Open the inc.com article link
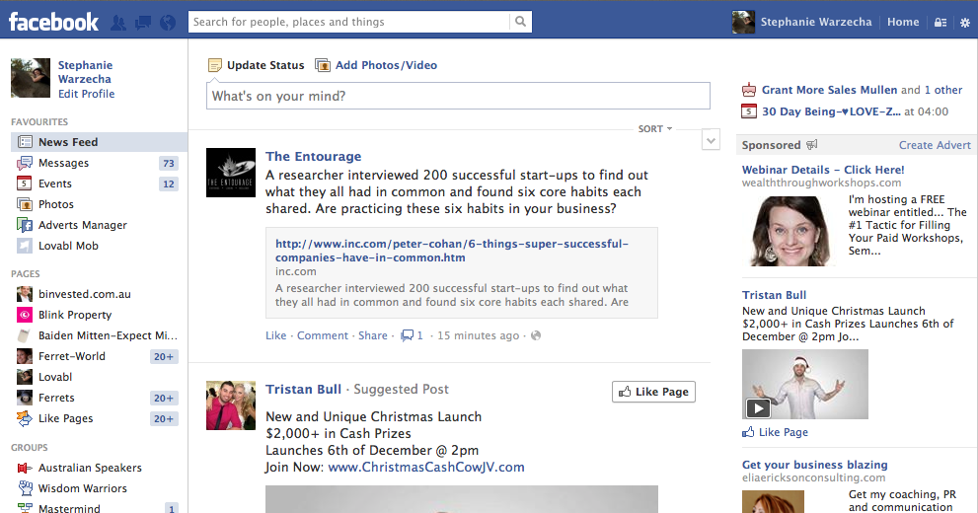 pos(452,251)
